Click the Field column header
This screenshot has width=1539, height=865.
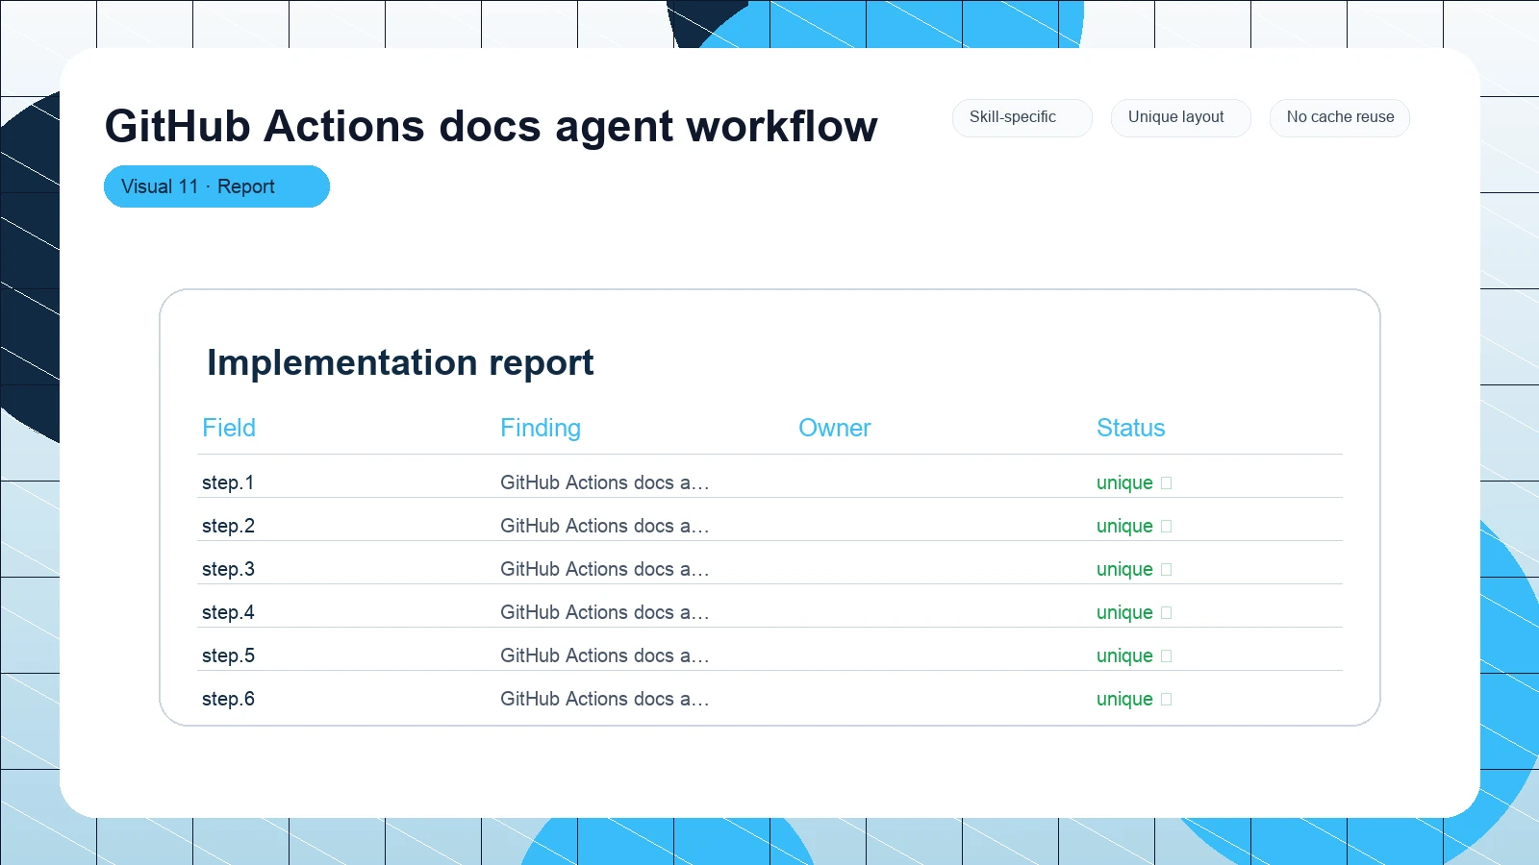229,428
